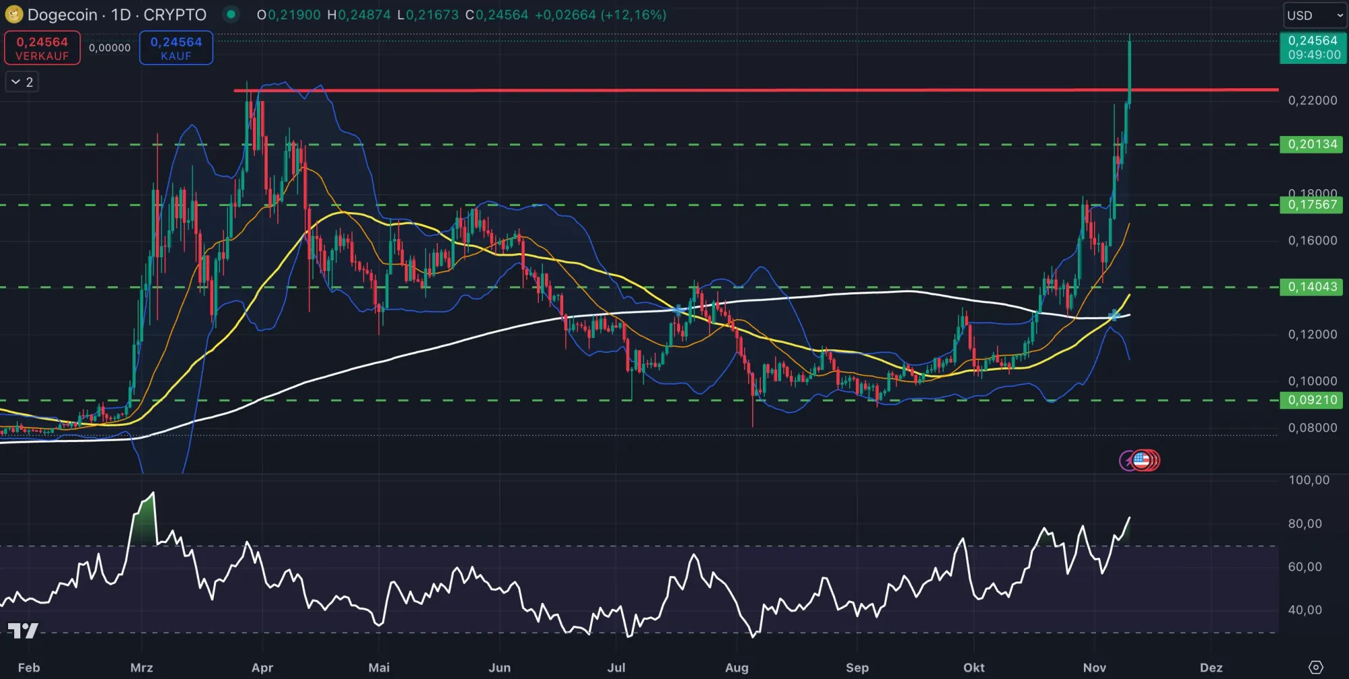The image size is (1349, 679).
Task: Click the Aug label on time axis
Action: [x=736, y=668]
